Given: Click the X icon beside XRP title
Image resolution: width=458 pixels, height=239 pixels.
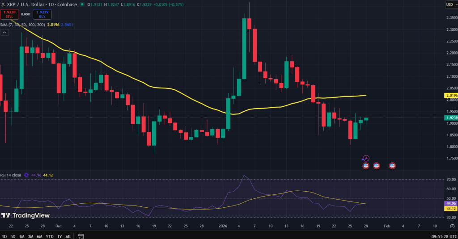Looking at the screenshot, I should click(3, 4).
